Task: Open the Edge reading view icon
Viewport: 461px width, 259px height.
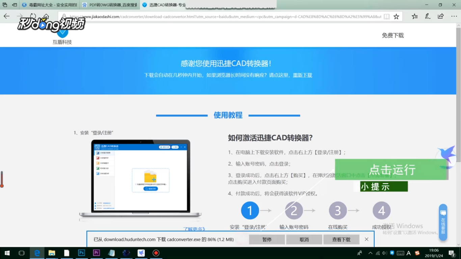Action: pyautogui.click(x=387, y=17)
